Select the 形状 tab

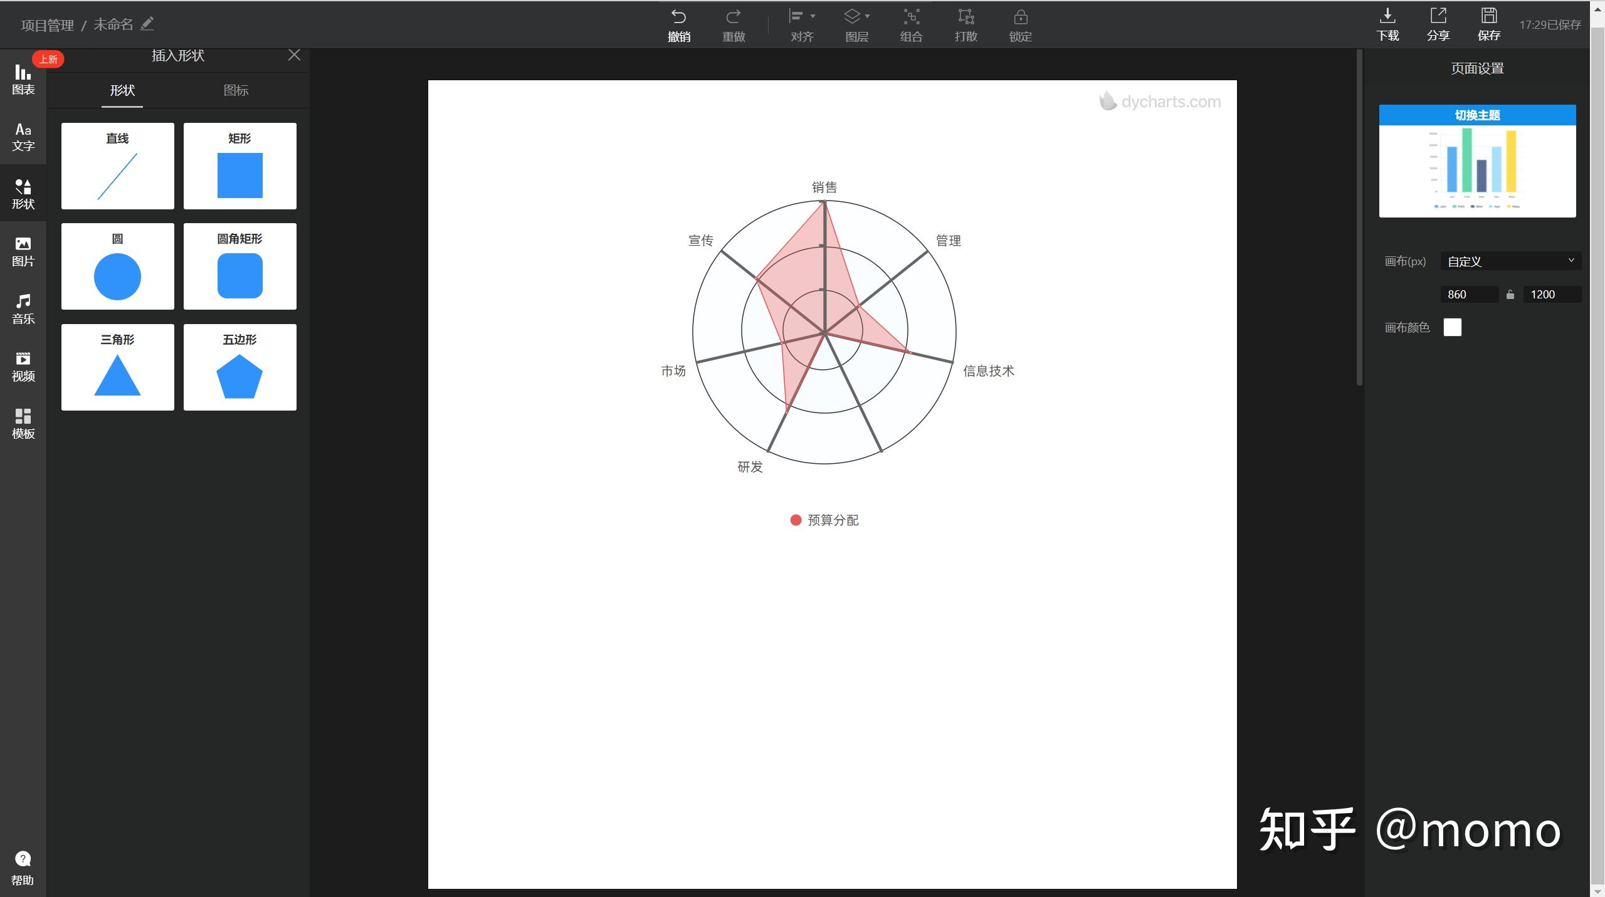[x=122, y=90]
